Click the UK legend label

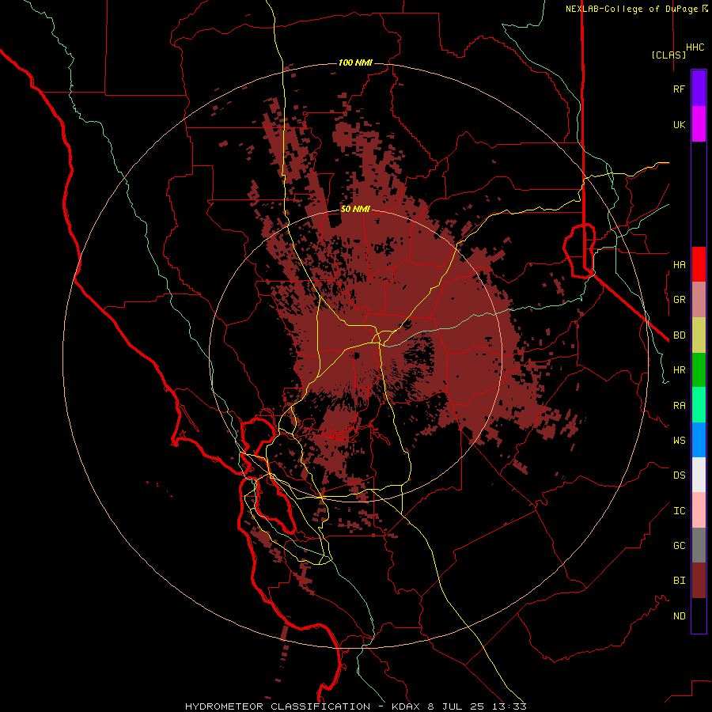click(x=680, y=124)
